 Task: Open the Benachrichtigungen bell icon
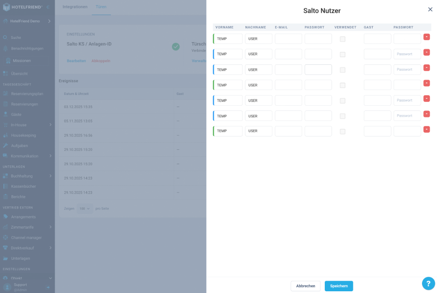click(5, 48)
